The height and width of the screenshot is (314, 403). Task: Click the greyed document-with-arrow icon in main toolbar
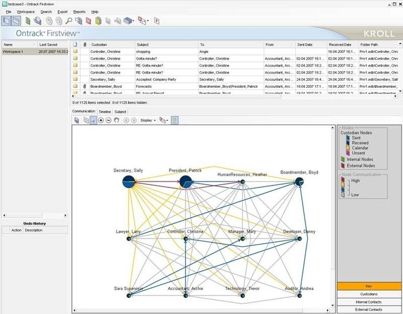coord(117,21)
